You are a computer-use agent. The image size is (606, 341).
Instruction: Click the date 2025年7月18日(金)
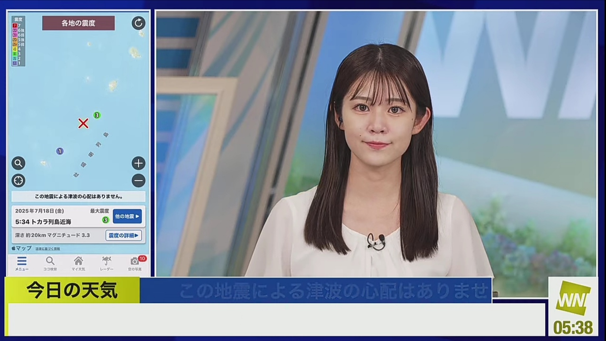coord(39,211)
